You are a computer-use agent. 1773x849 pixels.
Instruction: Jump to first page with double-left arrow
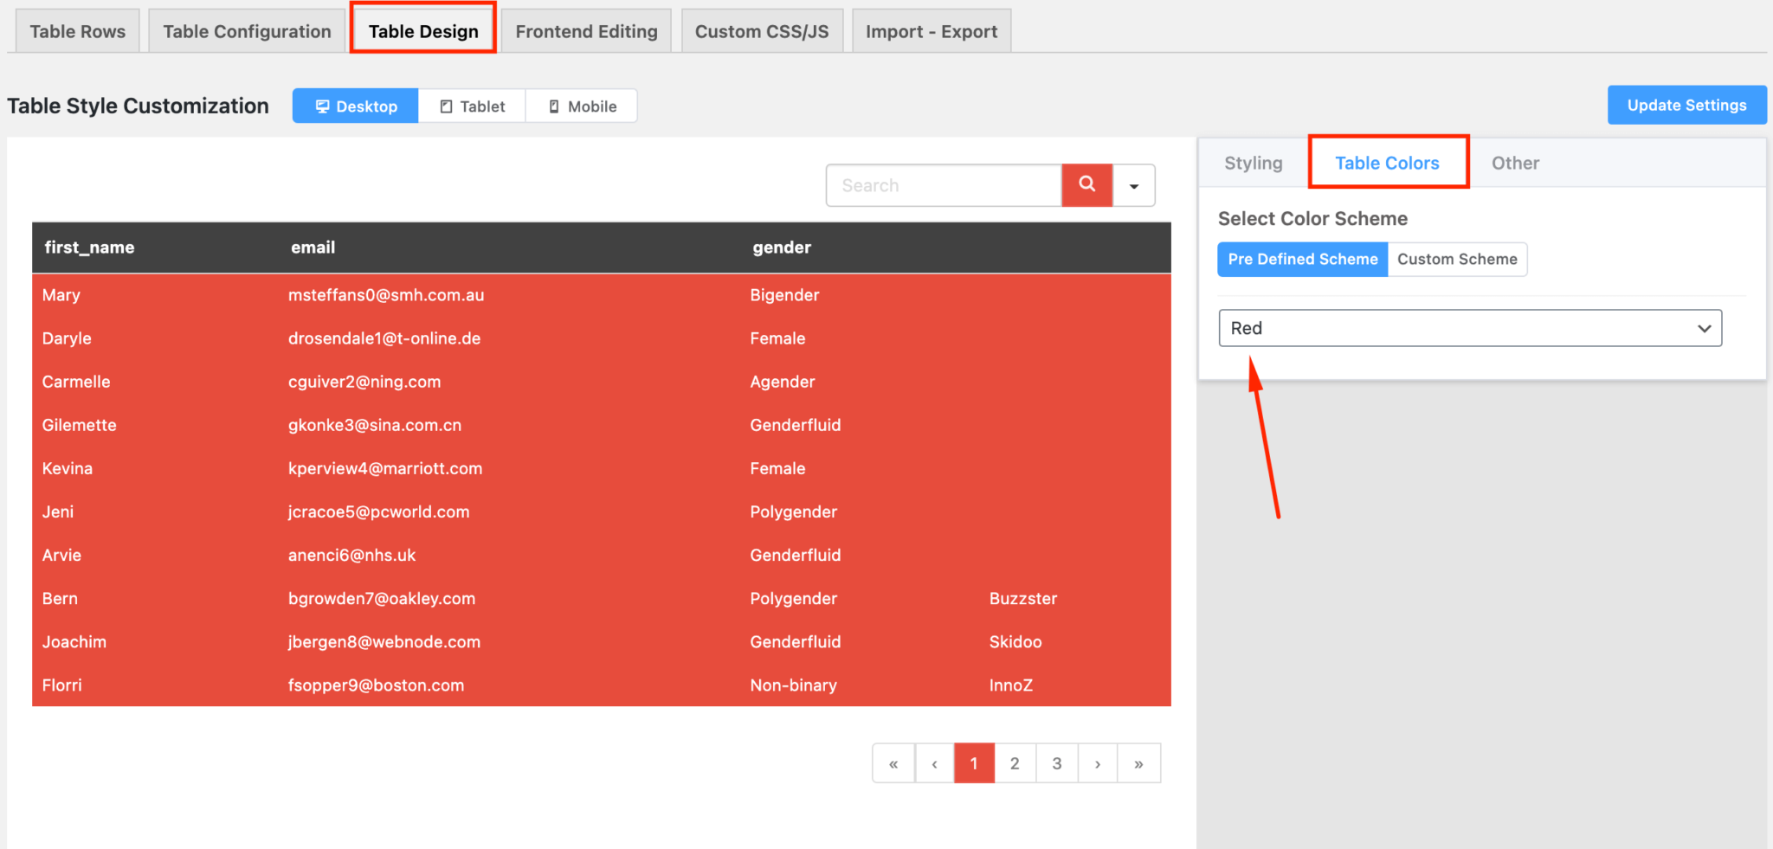coord(893,762)
